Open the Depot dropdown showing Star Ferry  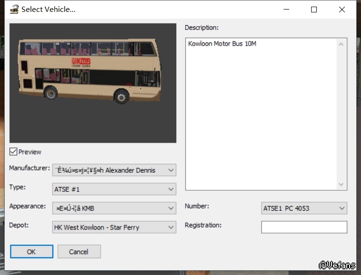click(114, 227)
